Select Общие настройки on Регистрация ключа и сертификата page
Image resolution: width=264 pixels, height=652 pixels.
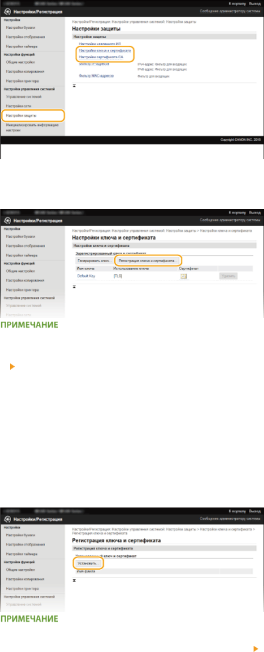(x=20, y=570)
